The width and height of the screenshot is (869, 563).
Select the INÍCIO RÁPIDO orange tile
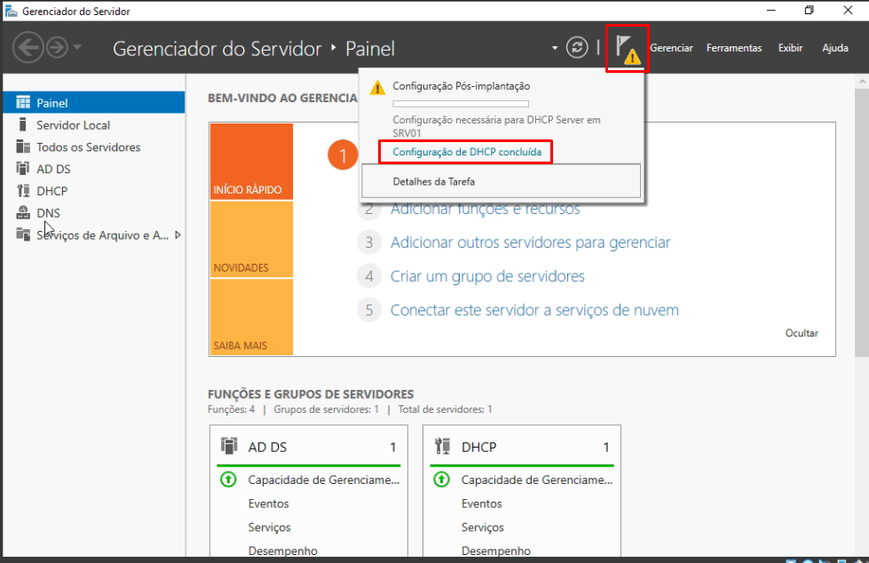[251, 161]
